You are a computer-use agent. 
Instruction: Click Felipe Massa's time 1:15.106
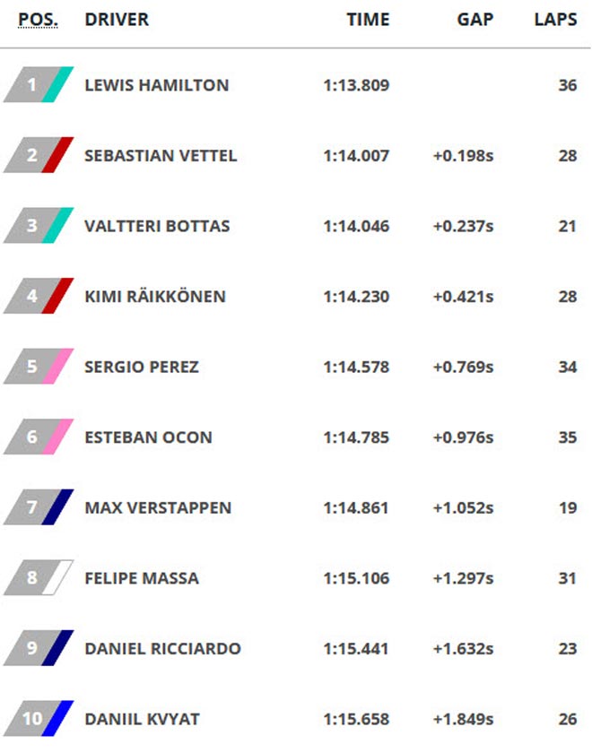click(356, 579)
